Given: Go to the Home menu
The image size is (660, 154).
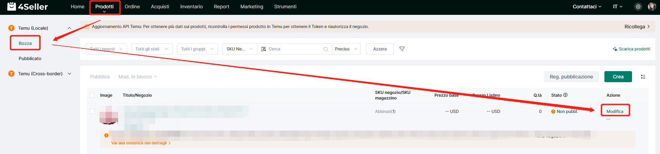Looking at the screenshot, I should (77, 7).
